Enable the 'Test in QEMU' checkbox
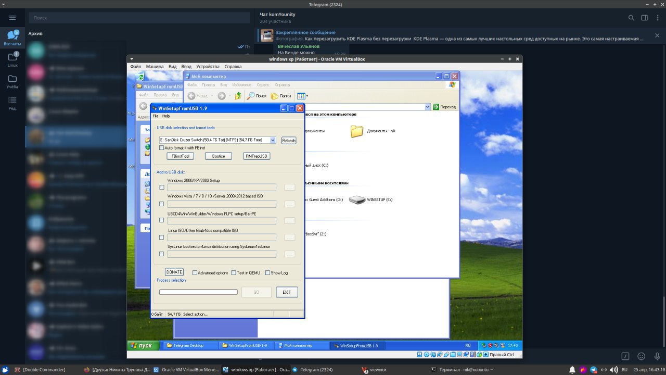 pos(234,273)
